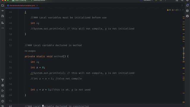Click line number 62 in gutter
The image size is (190, 107).
(x=10, y=106)
